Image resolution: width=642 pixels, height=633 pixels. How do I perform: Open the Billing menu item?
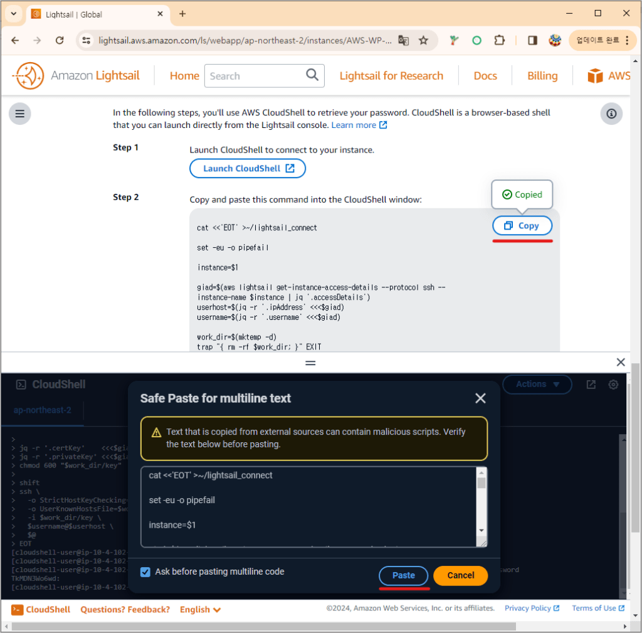point(542,76)
